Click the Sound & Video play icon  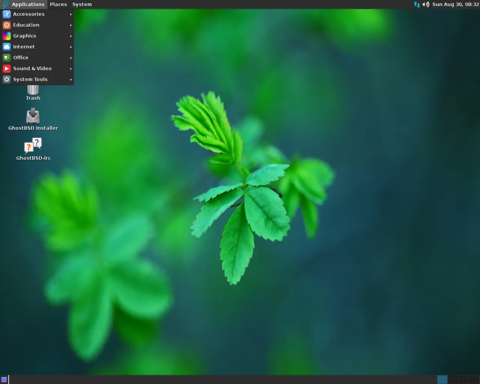click(6, 68)
